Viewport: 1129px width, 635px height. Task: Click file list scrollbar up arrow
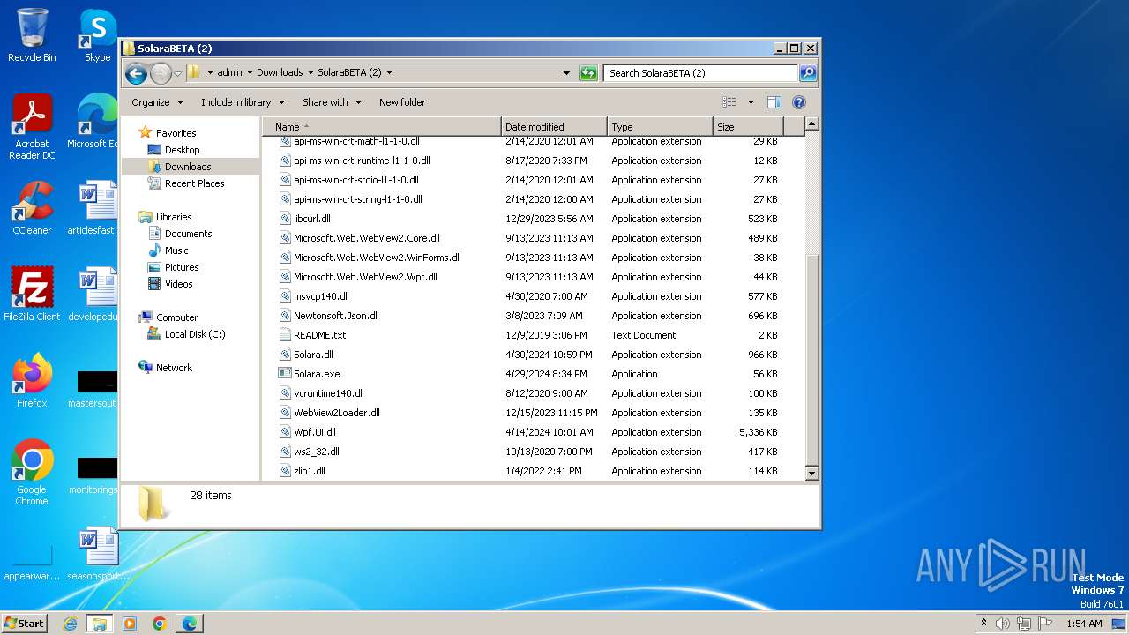click(x=812, y=124)
